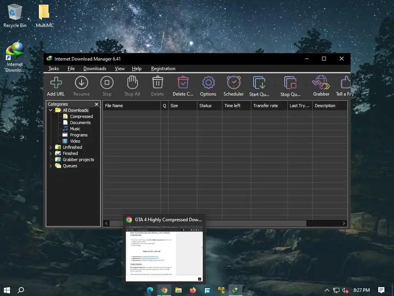The width and height of the screenshot is (394, 296).
Task: Click the muted volume tray icon
Action: 345,290
